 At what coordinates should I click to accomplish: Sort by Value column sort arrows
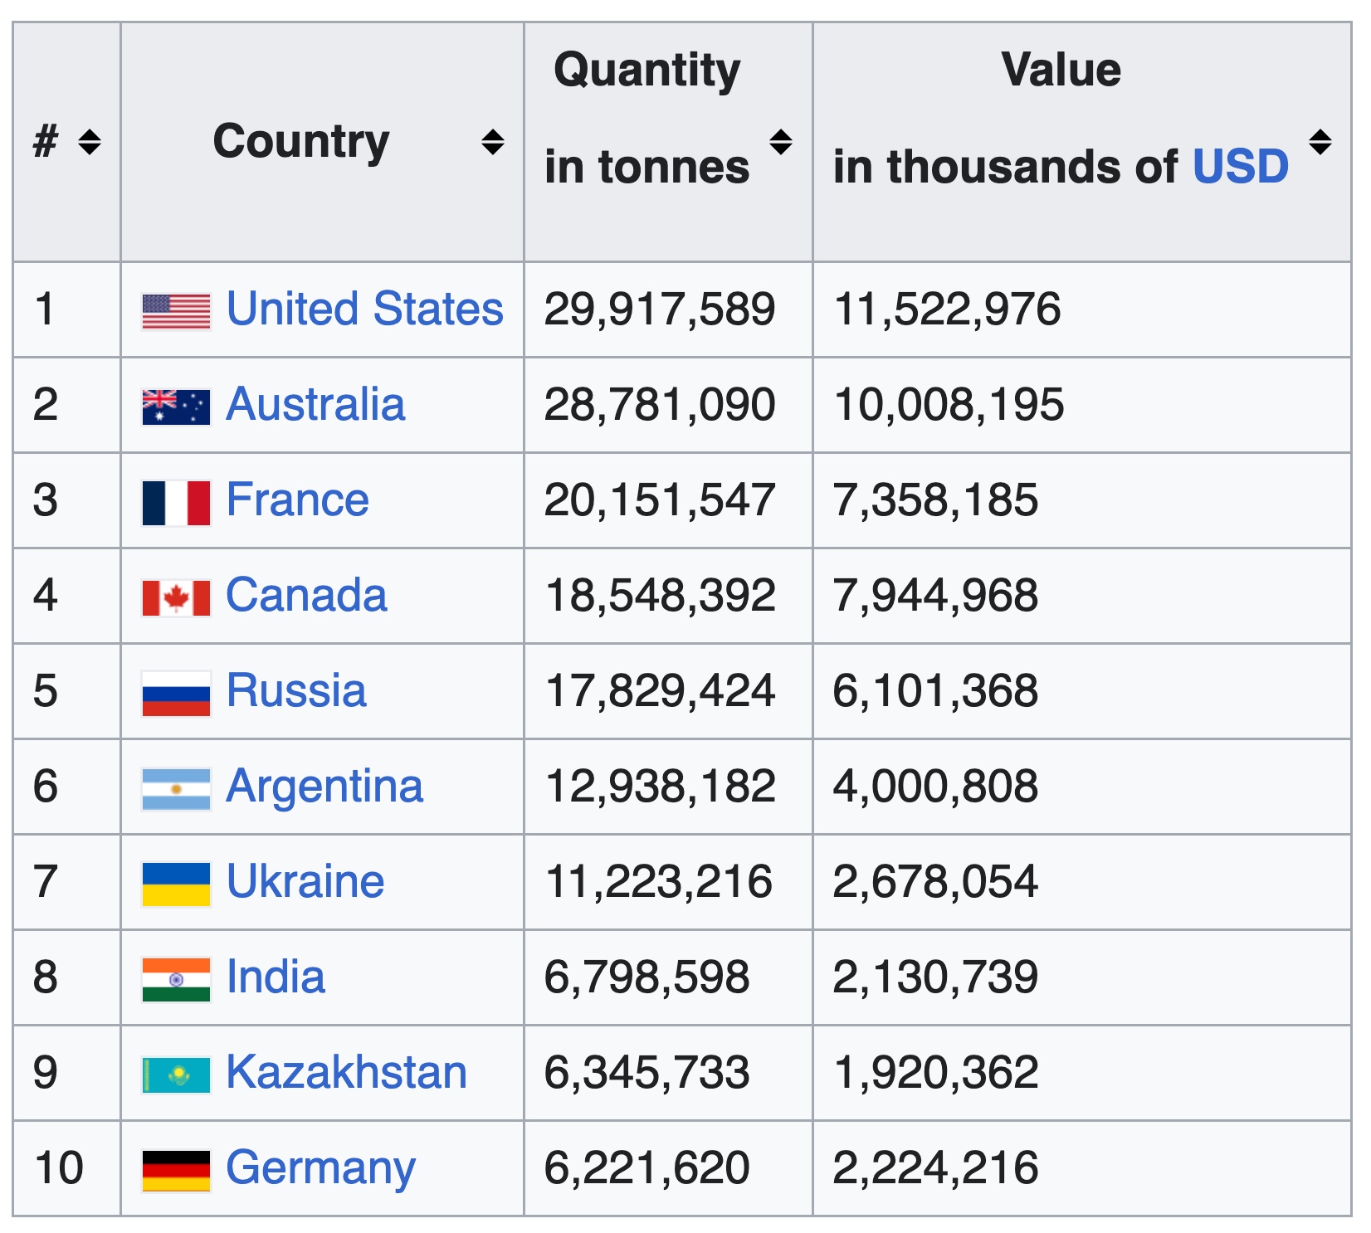pyautogui.click(x=1320, y=142)
